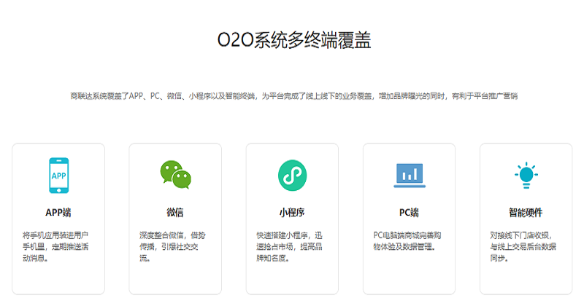Image resolution: width=584 pixels, height=306 pixels.
Task: Open the APP端 card title
Action: [58, 213]
